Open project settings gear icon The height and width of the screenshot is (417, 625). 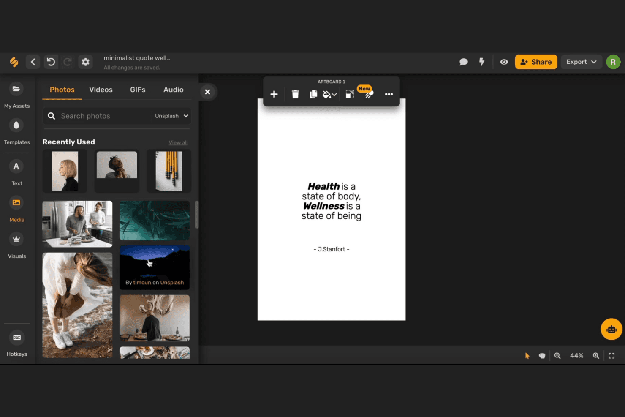click(85, 62)
